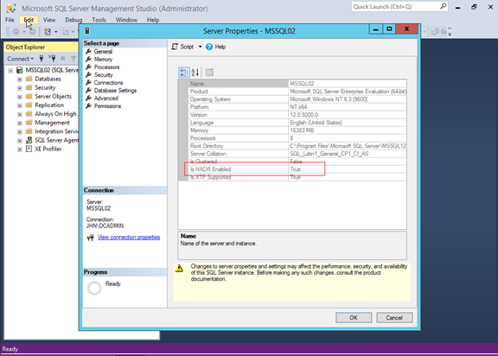498x356 pixels.
Task: Select the Advanced page
Action: click(x=106, y=99)
